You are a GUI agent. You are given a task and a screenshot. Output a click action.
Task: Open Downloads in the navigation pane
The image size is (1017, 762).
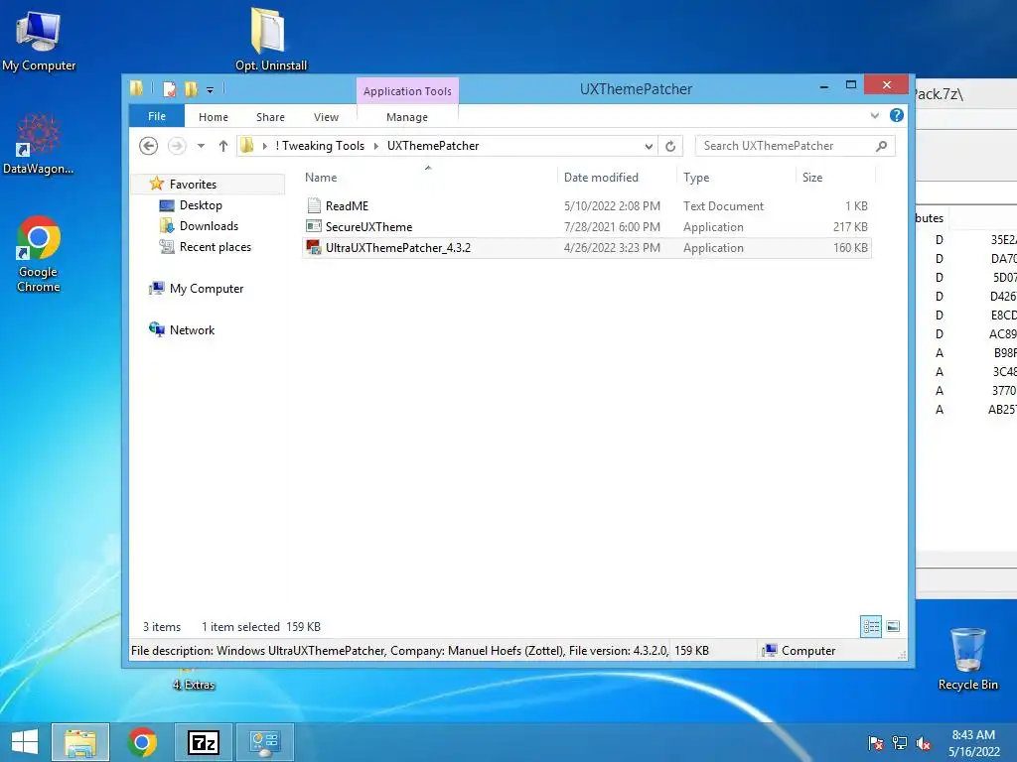209,225
